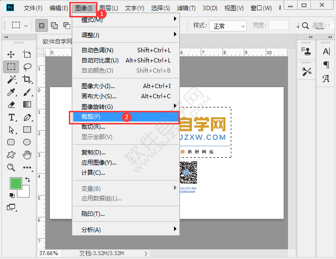Expand the 图像旋转(G) submenu

pyautogui.click(x=126, y=107)
